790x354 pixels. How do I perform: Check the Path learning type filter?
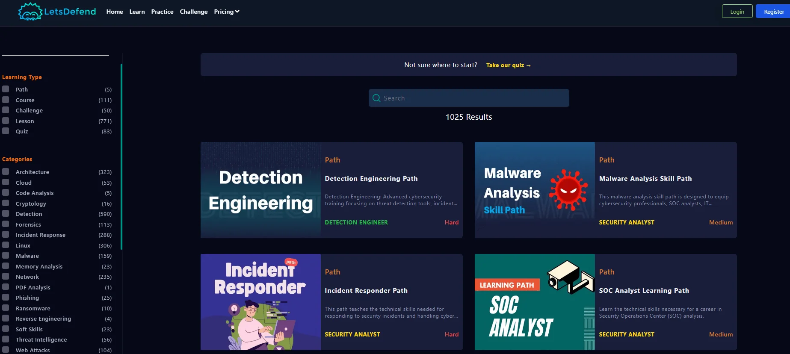(6, 89)
